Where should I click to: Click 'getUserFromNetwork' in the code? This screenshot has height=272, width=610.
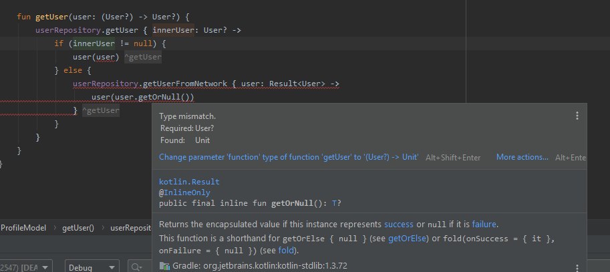pyautogui.click(x=185, y=84)
